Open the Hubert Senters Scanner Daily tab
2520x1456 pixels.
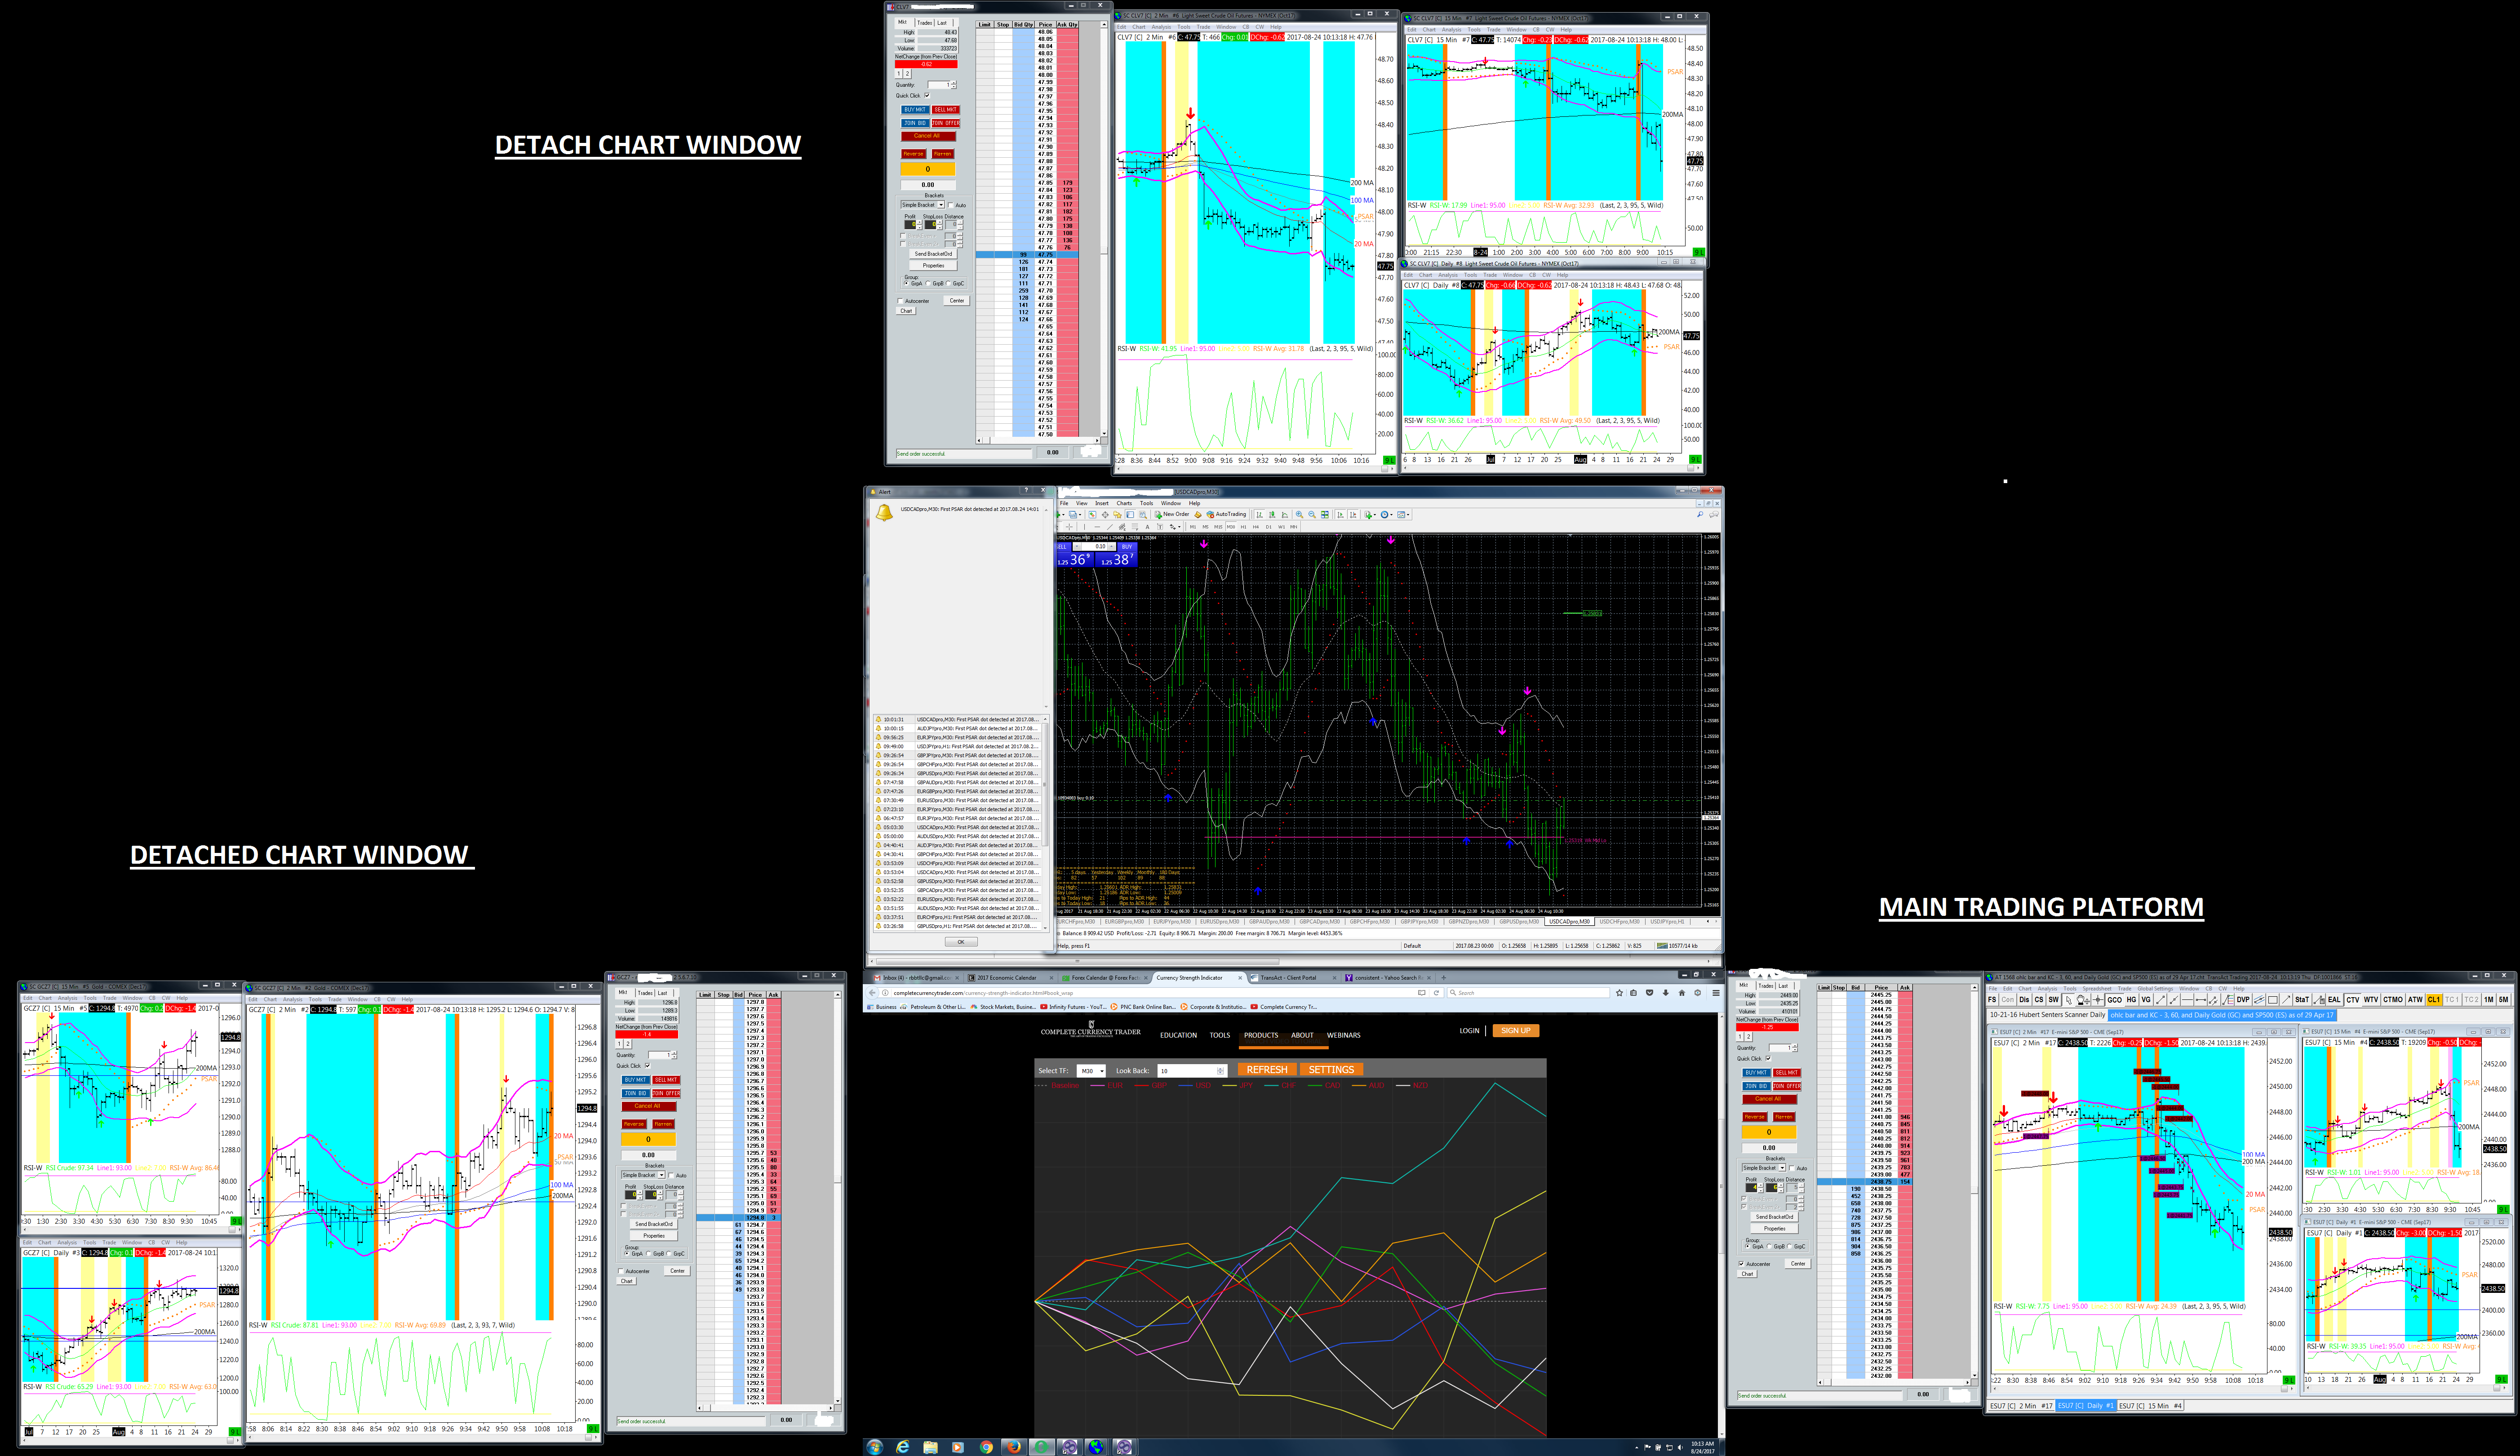pos(2046,1015)
